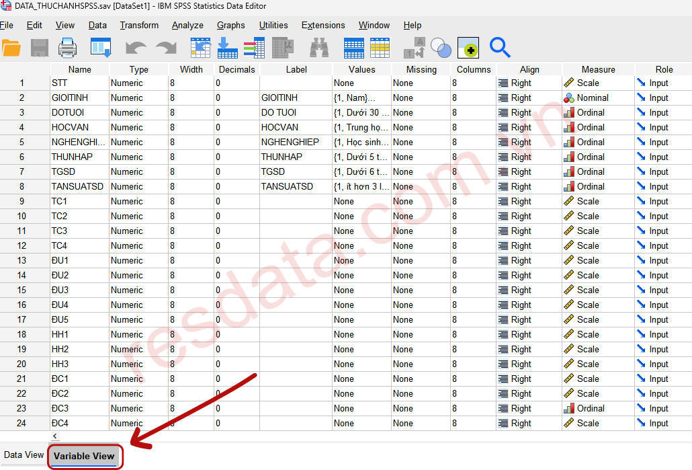Click the Values column header
This screenshot has width=692, height=470.
pos(361,69)
